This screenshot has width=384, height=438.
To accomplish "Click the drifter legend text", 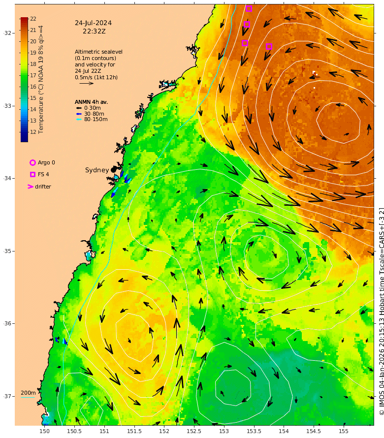I will point(43,187).
